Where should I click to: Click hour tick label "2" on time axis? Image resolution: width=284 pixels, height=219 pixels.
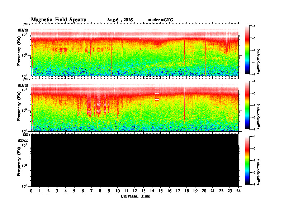coord(48,191)
